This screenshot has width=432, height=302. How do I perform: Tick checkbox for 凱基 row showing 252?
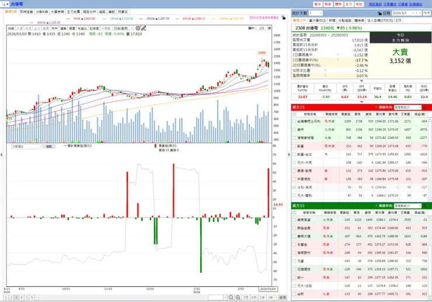click(294, 146)
